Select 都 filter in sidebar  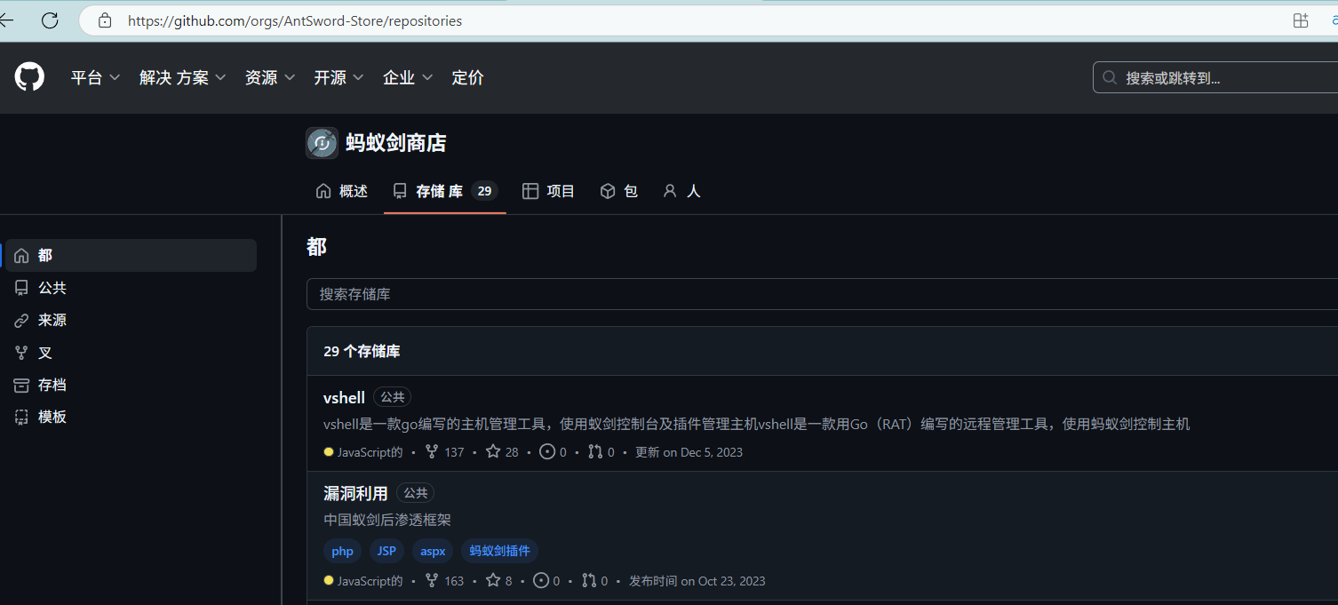(x=131, y=255)
